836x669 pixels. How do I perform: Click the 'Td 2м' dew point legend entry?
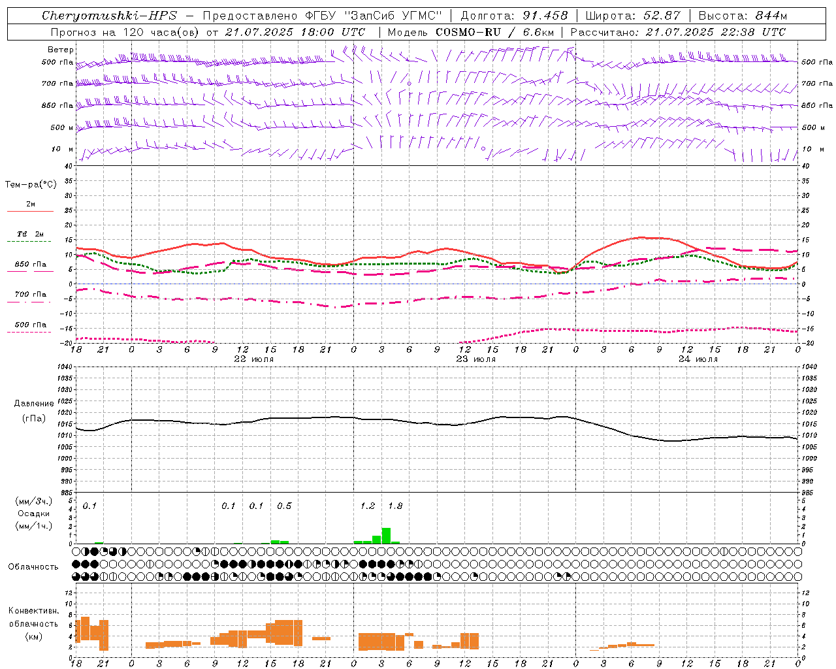click(x=30, y=234)
